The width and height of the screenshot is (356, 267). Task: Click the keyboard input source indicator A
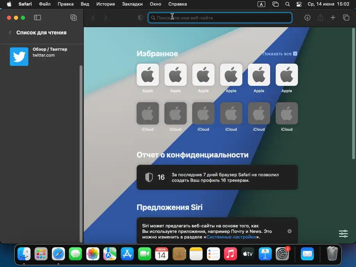coord(261,4)
